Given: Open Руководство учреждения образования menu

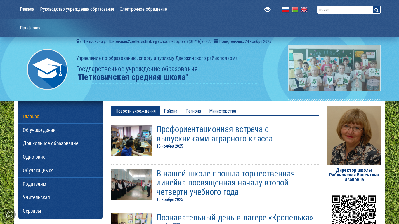Looking at the screenshot, I should tap(77, 9).
